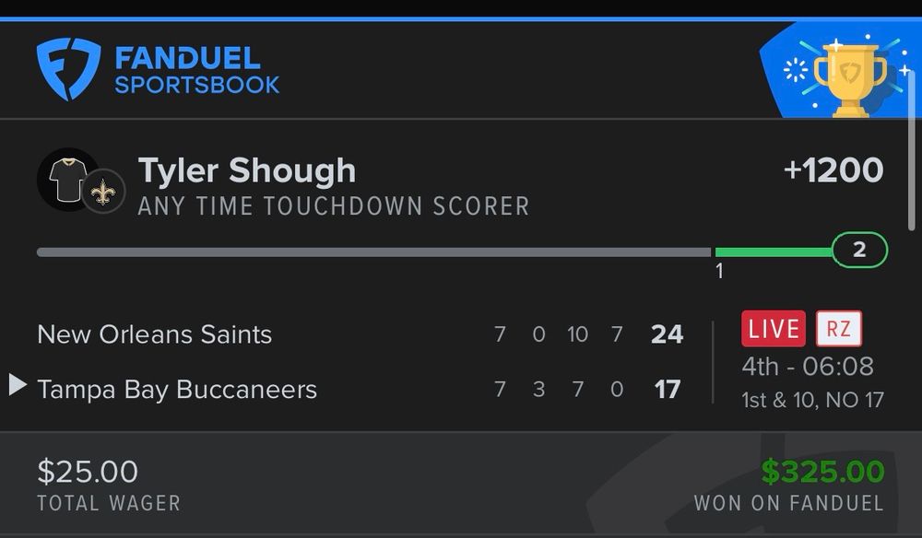Click the +1200 odds value
This screenshot has height=538, width=922.
(x=834, y=170)
